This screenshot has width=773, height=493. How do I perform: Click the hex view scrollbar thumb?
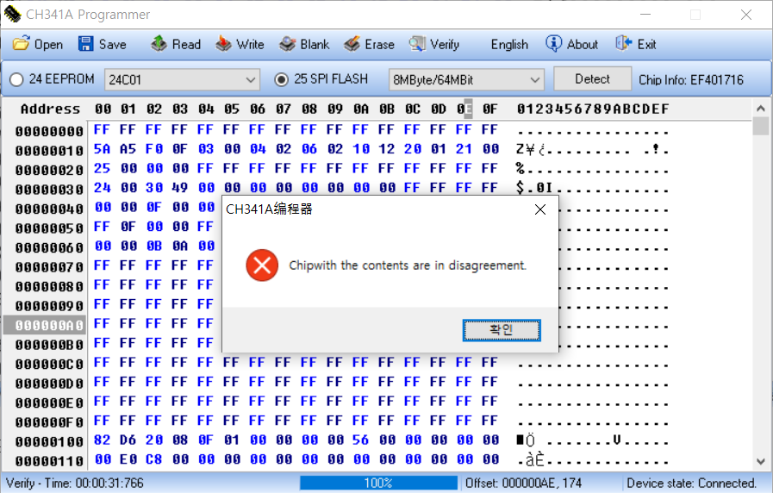tap(761, 126)
